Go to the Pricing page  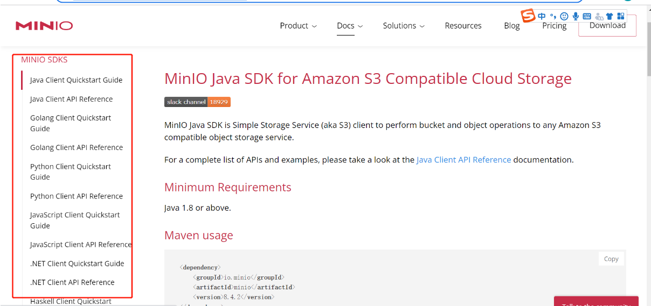pyautogui.click(x=554, y=26)
